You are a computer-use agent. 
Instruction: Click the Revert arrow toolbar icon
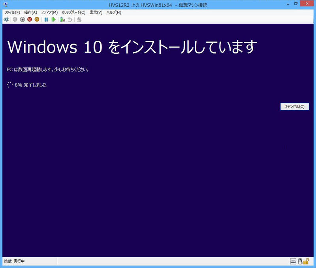click(70, 19)
